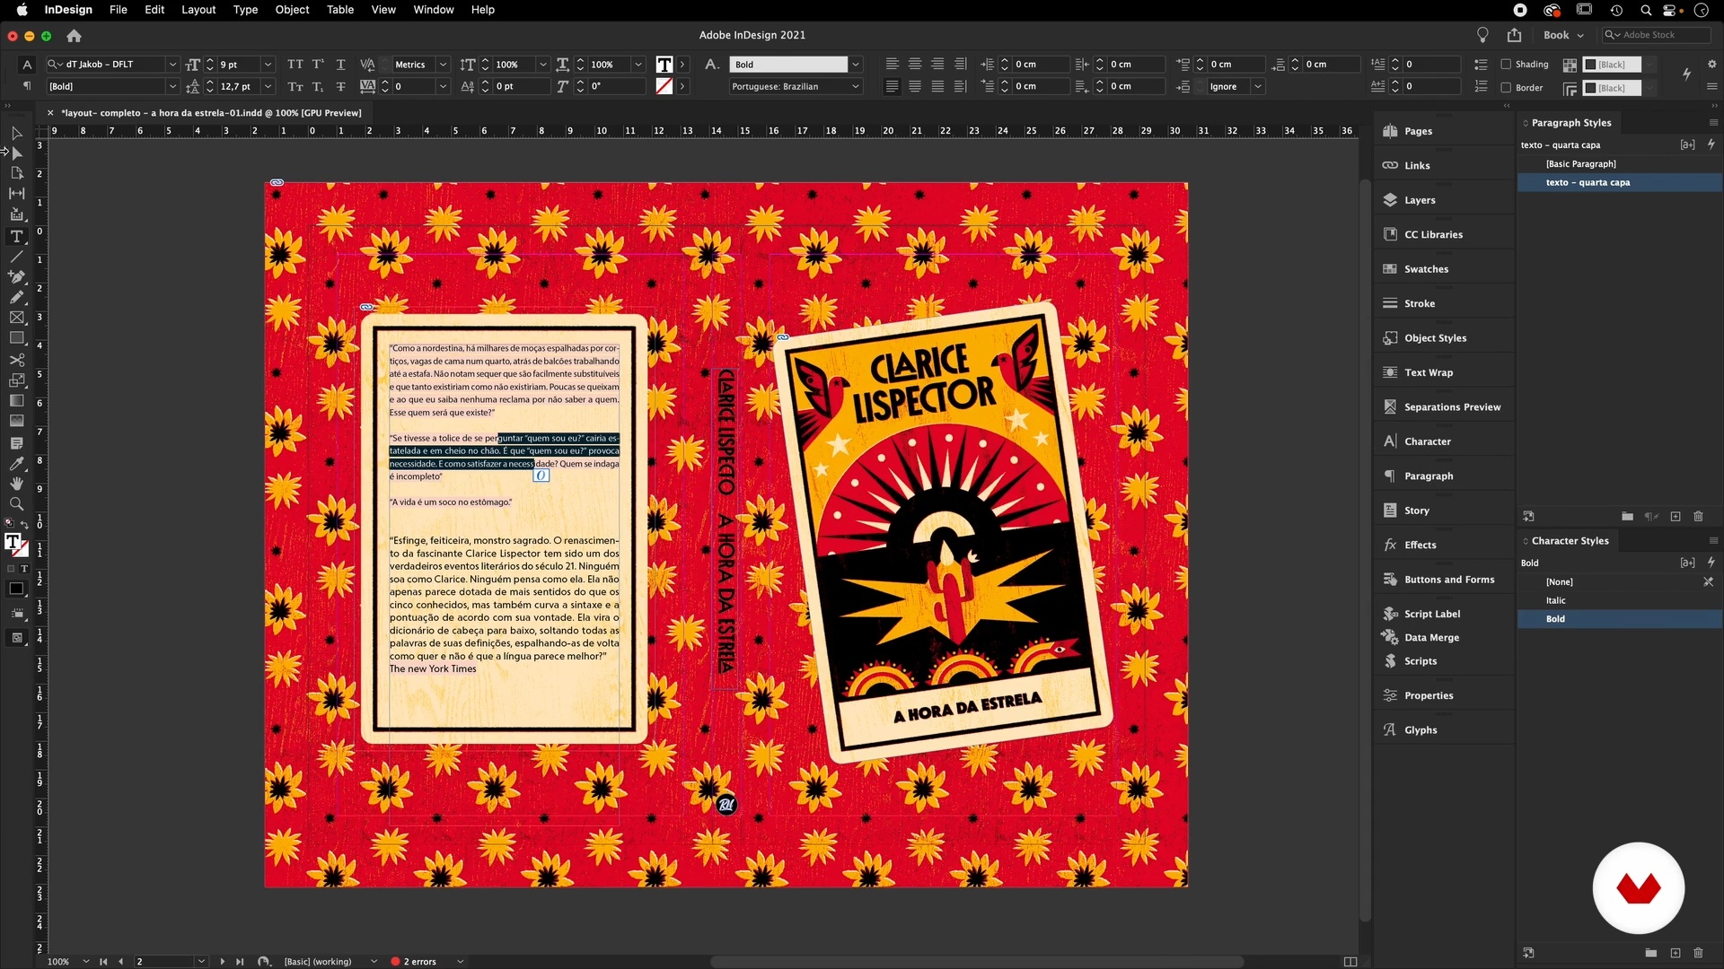This screenshot has width=1724, height=969.
Task: Open the font size 9 pt dropdown
Action: click(268, 65)
